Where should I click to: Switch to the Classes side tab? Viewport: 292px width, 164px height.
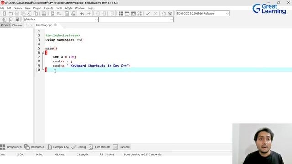tap(17, 25)
